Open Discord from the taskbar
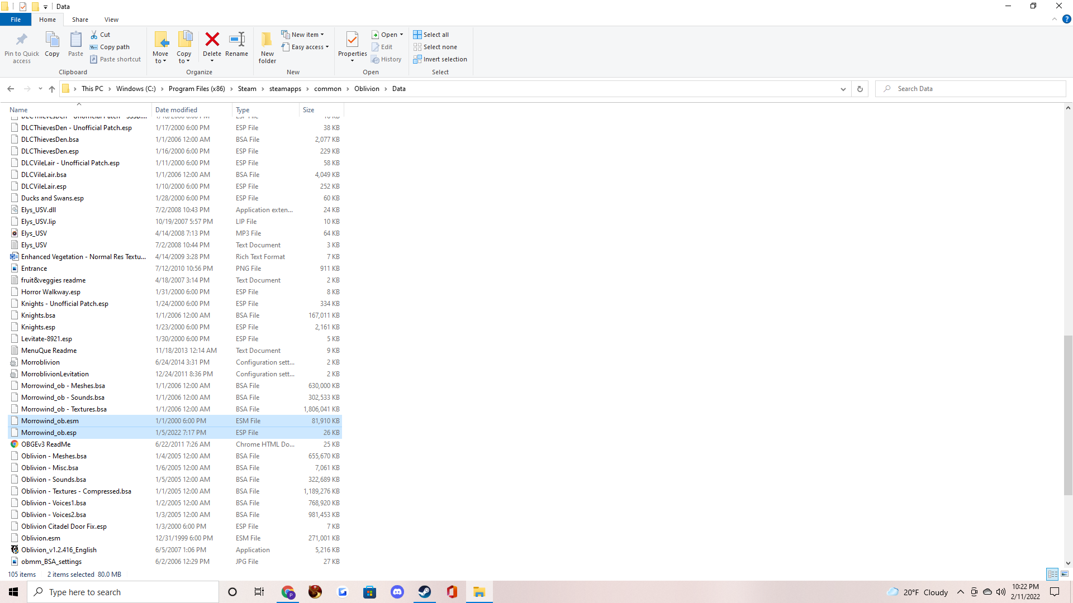 pos(397,592)
